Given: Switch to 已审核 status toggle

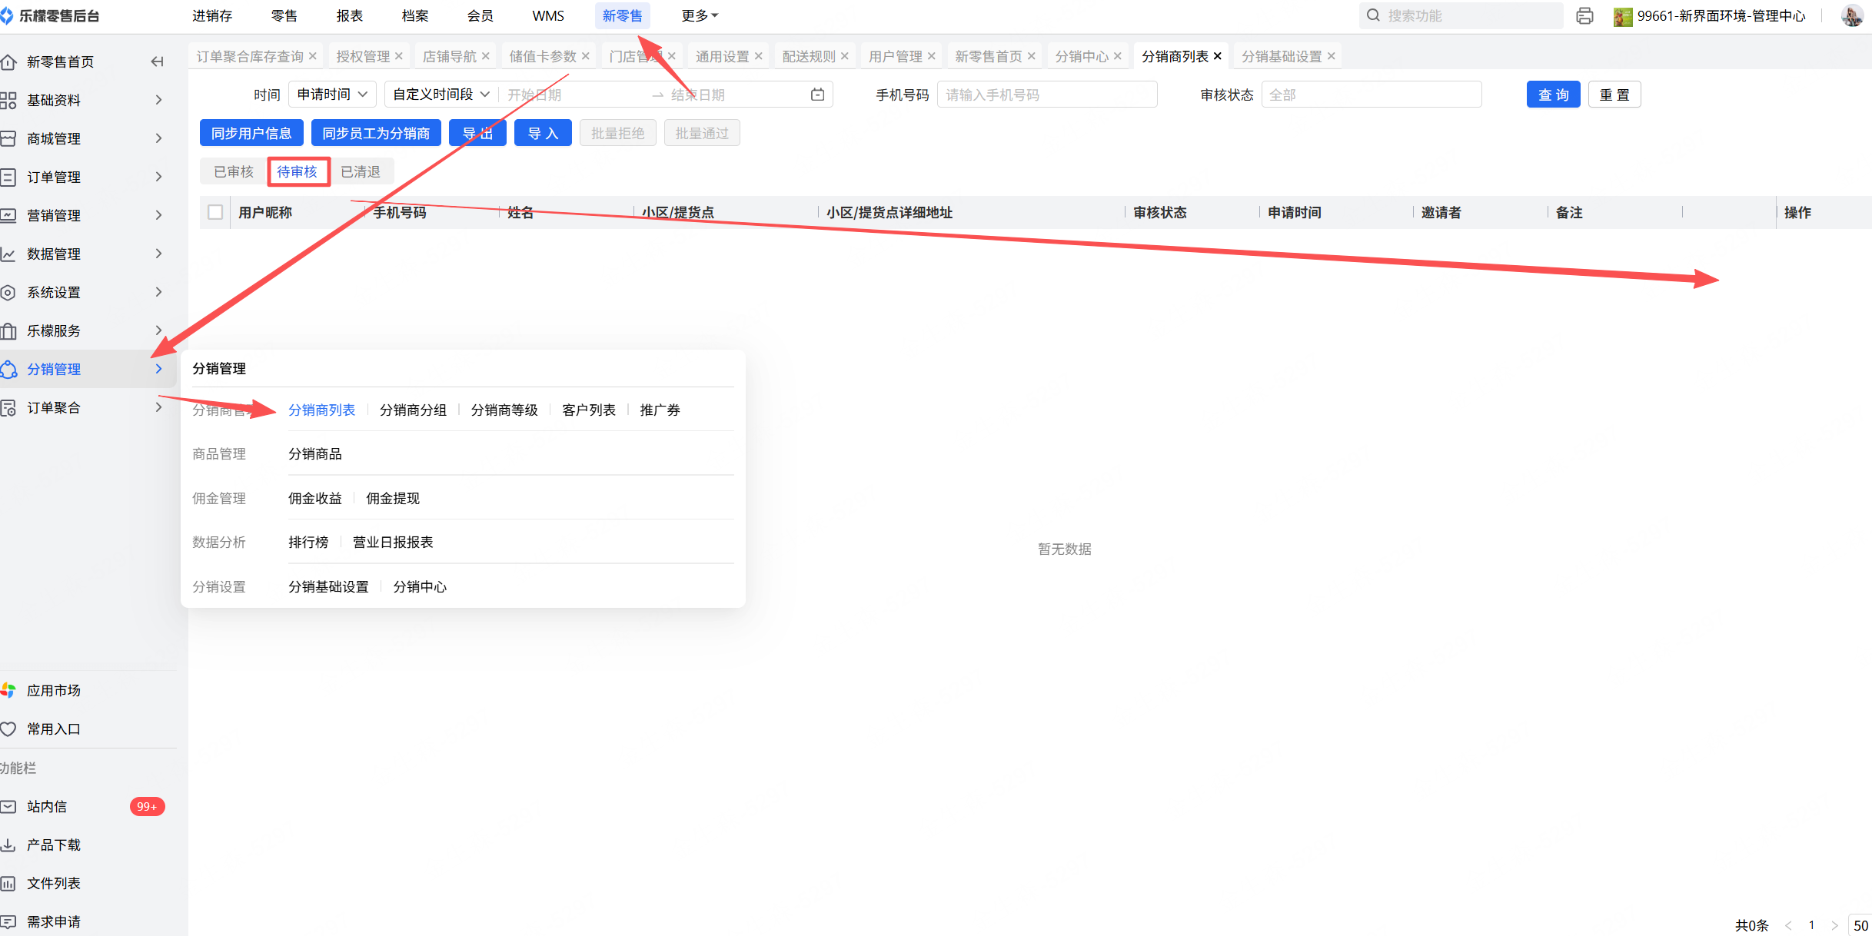Looking at the screenshot, I should tap(234, 171).
